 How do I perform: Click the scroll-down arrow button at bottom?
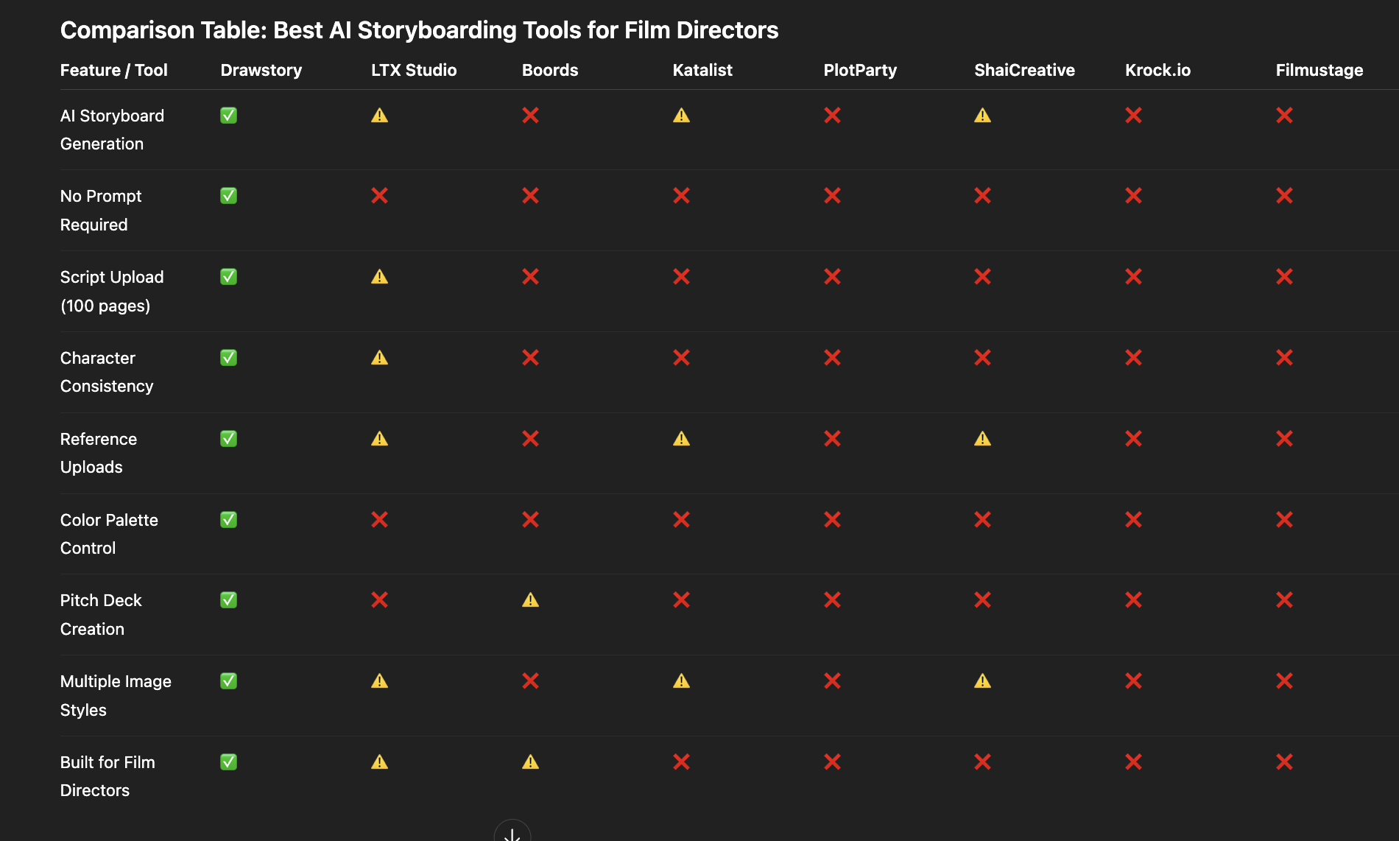[x=512, y=834]
